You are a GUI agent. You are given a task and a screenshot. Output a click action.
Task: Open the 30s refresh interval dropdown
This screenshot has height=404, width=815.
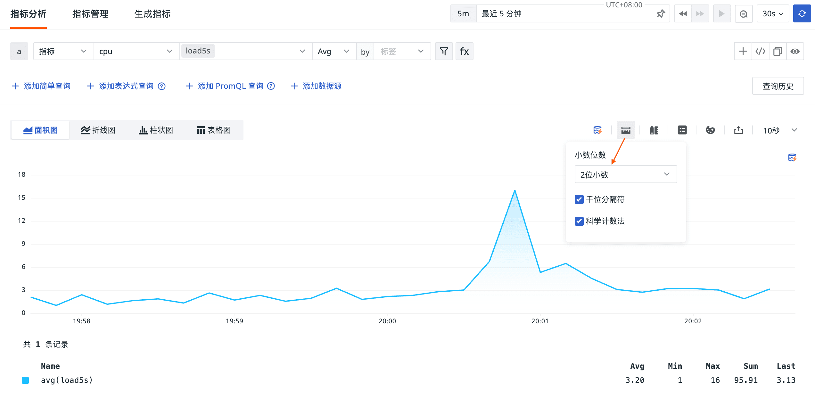pyautogui.click(x=772, y=13)
